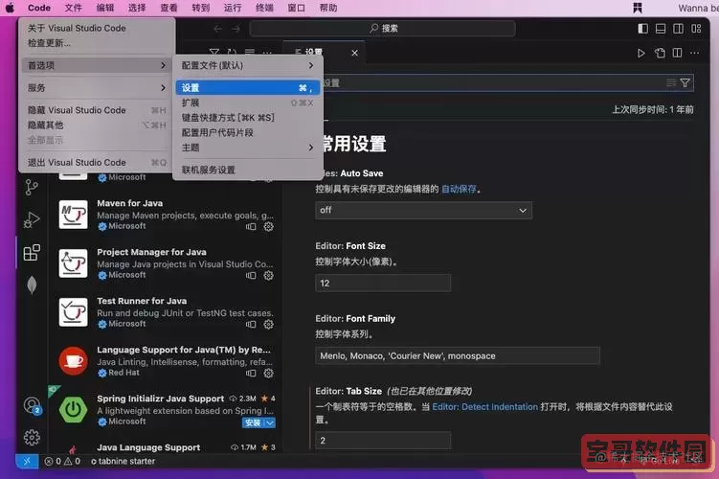Toggle the primary side bar layout icon
719x479 pixels.
[x=642, y=29]
